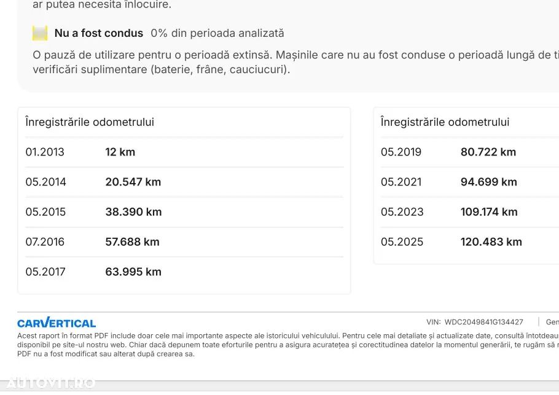Viewport: 559px width, 395px height.
Task: Click the 01.2013 odometer record
Action: point(45,152)
